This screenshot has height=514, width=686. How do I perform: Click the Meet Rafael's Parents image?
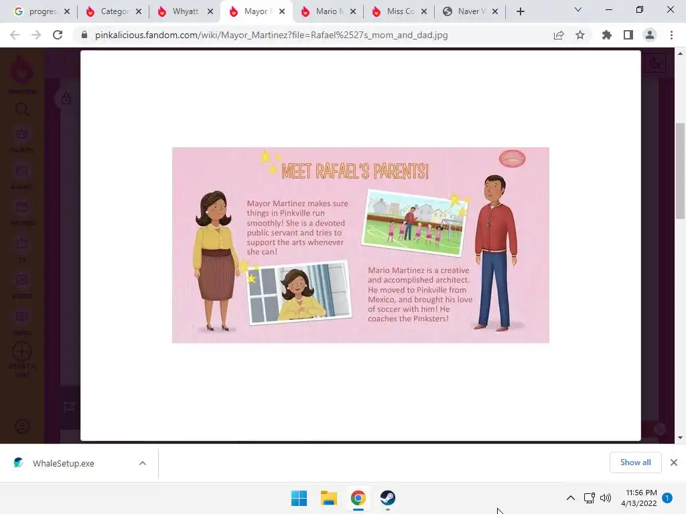360,245
